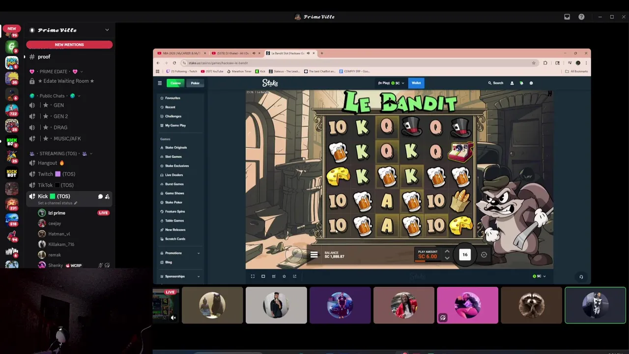
Task: Open Stake Search in the header
Action: coord(496,83)
